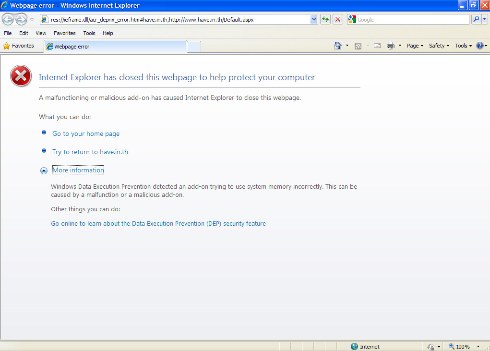This screenshot has height=351, width=490.
Task: Open a new blank tab
Action: (194, 47)
